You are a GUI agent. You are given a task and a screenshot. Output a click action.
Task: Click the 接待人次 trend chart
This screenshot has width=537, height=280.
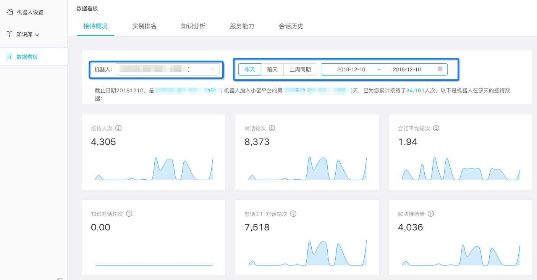[154, 168]
